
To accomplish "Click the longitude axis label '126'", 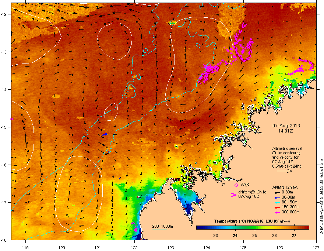I will click(280, 247).
